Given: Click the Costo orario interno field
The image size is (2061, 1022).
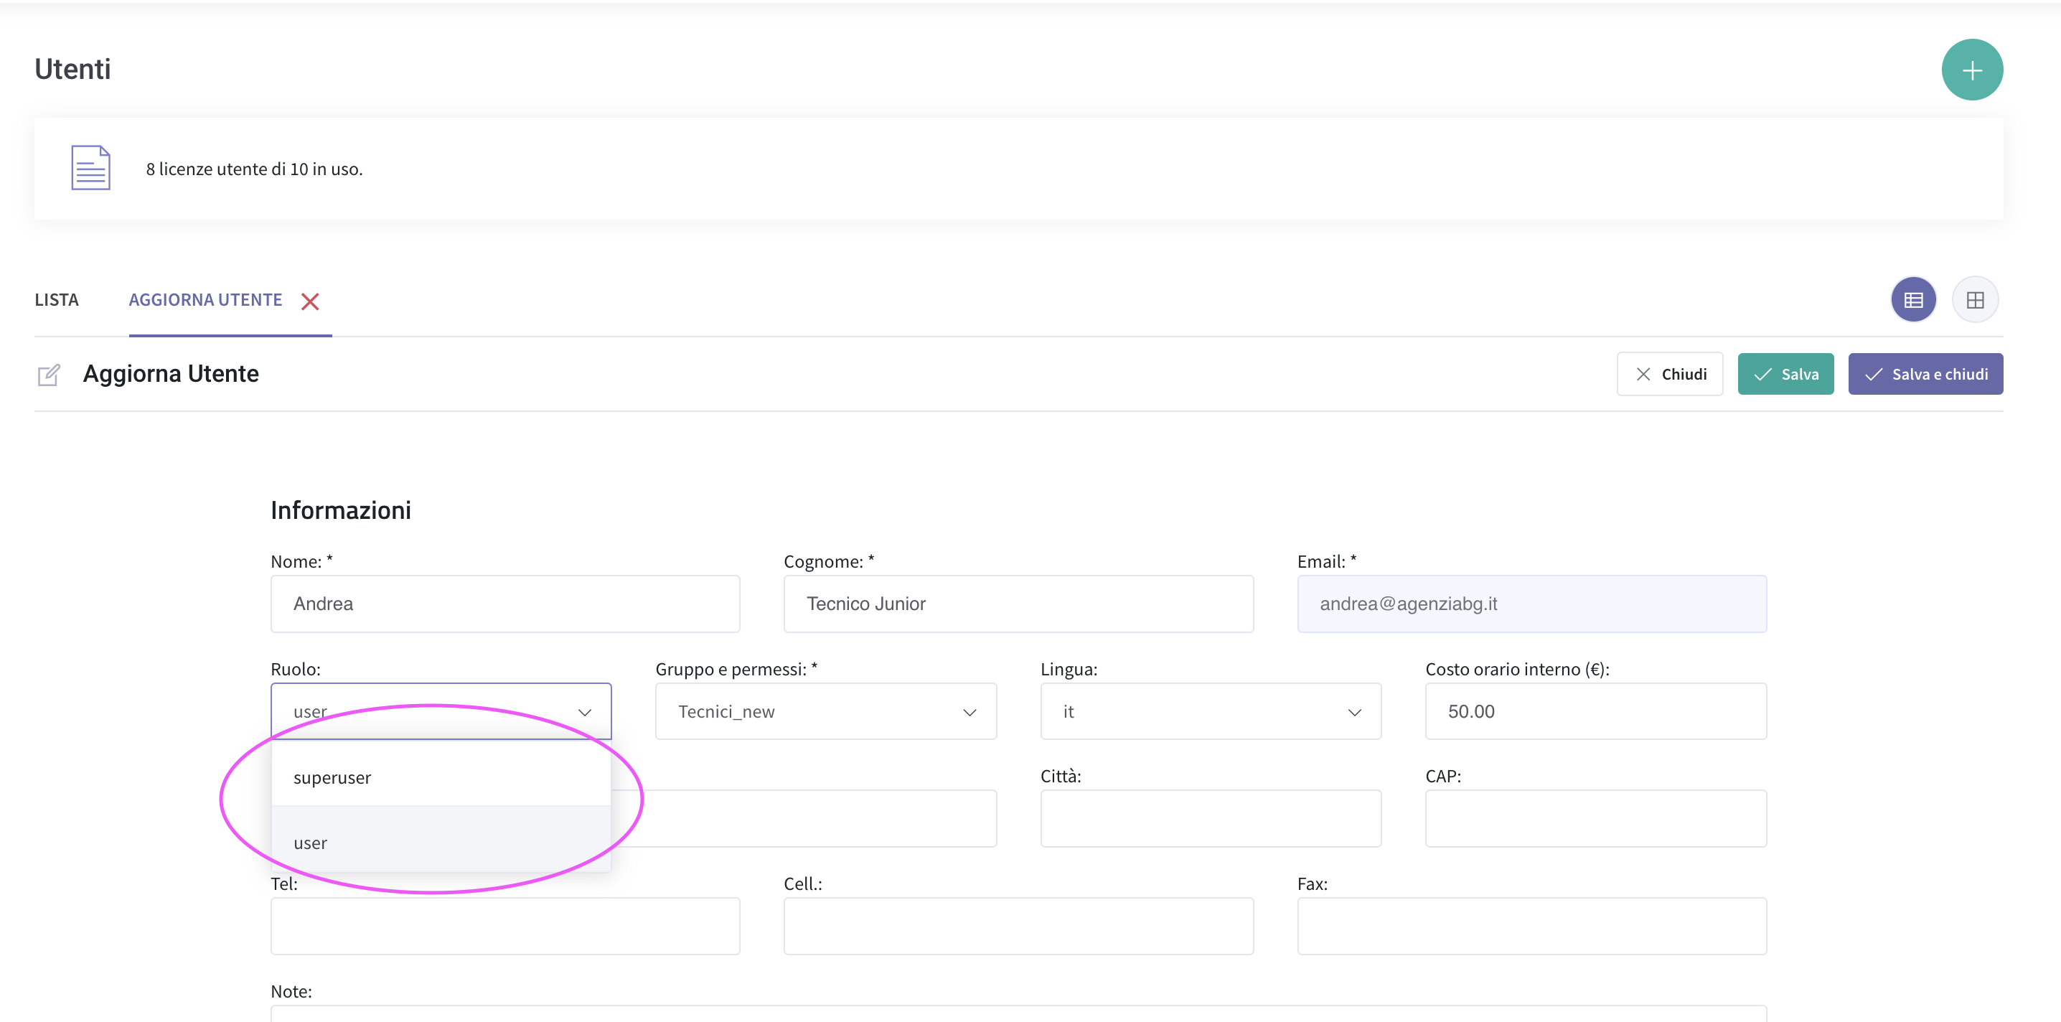Looking at the screenshot, I should [x=1595, y=711].
